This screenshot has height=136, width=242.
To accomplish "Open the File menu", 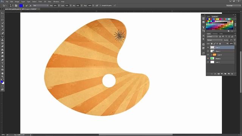I will pos(7,2).
